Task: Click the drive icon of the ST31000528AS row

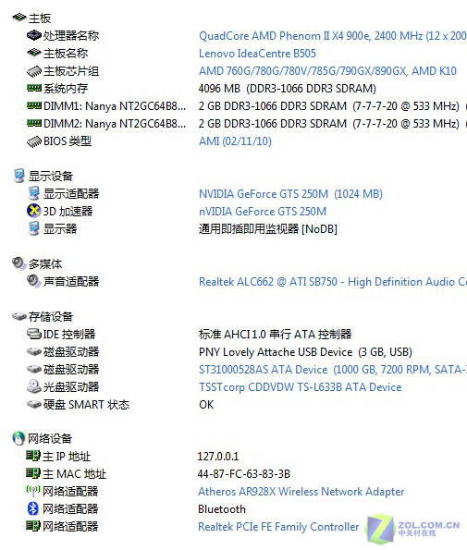Action: click(x=34, y=369)
